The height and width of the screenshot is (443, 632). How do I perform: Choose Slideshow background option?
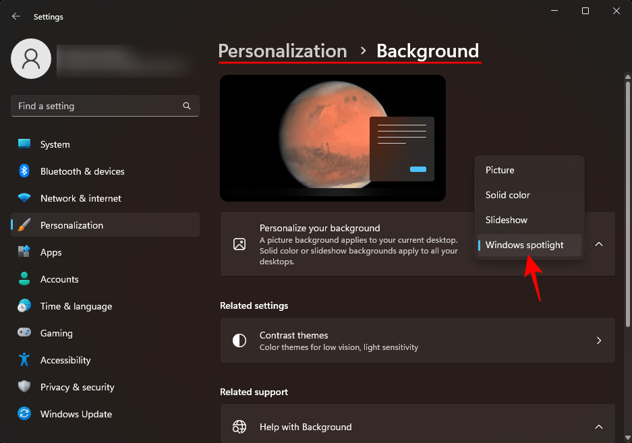(529, 220)
